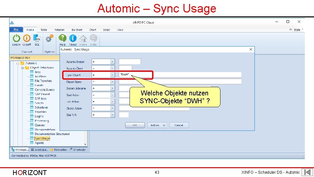Switch to the Home ribbon tab
This screenshot has height=177, width=314.
30,30
